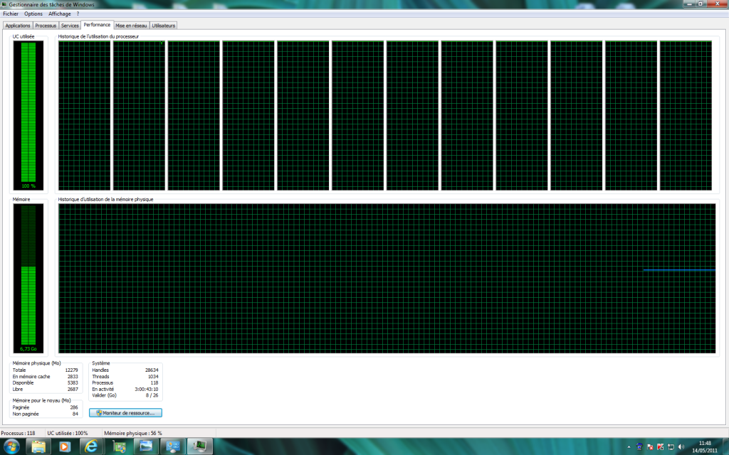This screenshot has width=729, height=455.
Task: Click the Non paginée value 84
Action: tap(75, 414)
